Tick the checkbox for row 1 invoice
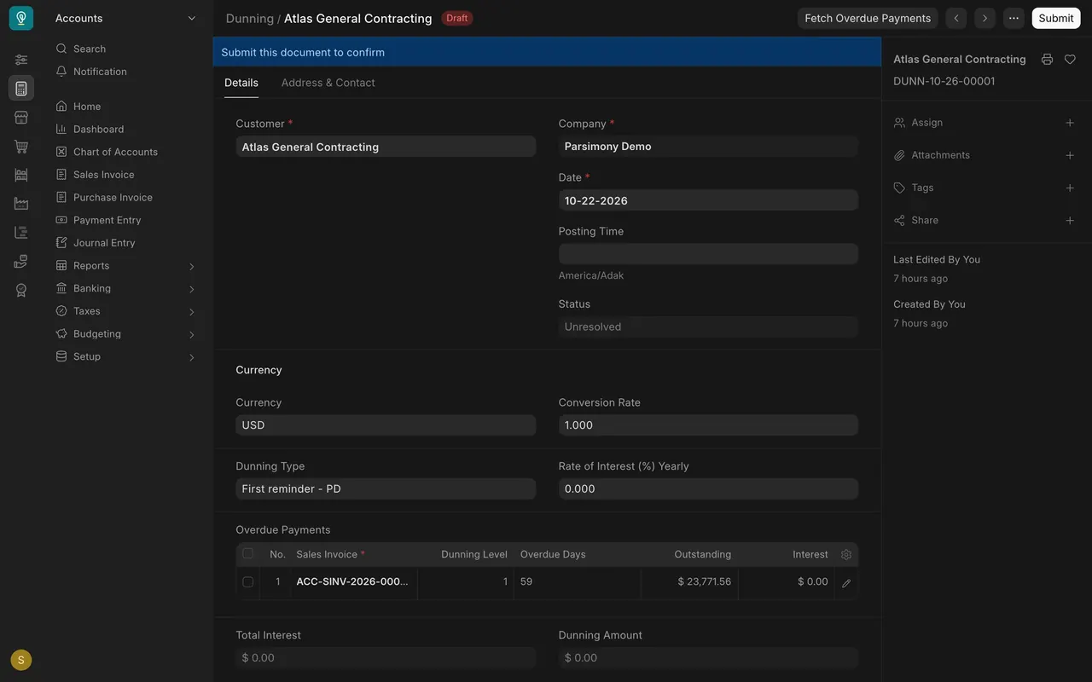 click(x=248, y=581)
